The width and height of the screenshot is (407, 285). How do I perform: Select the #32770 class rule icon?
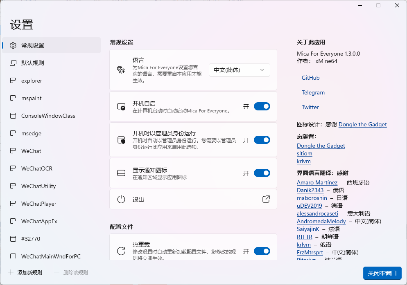[13, 239]
